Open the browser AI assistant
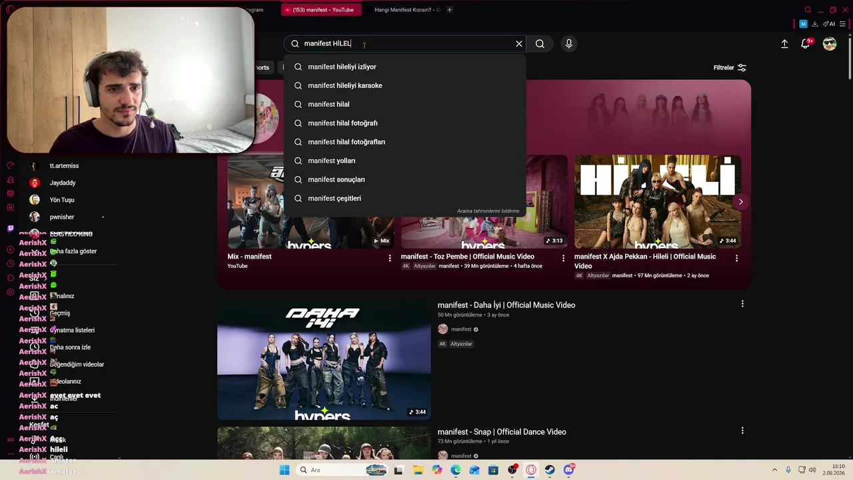 point(830,24)
